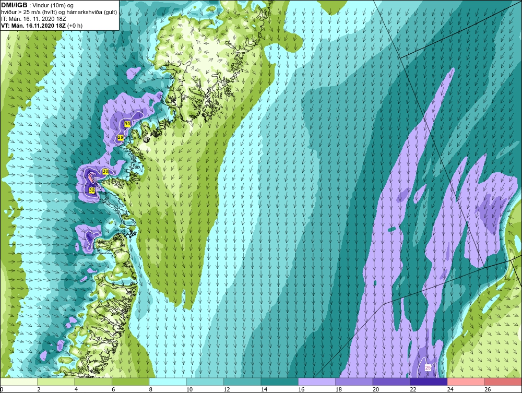522x393 pixels.
Task: Click the legend scale number 6
Action: [113, 389]
